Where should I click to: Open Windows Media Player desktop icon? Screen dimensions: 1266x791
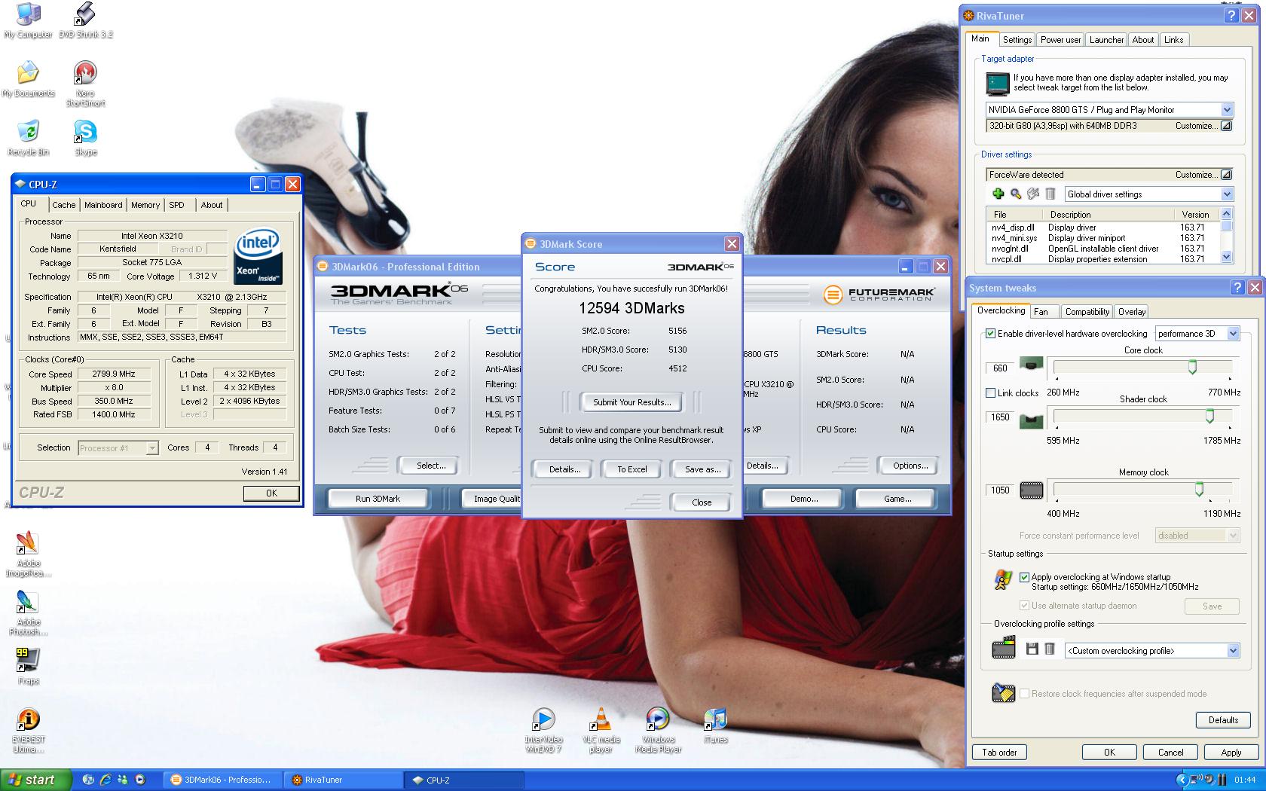tap(658, 730)
